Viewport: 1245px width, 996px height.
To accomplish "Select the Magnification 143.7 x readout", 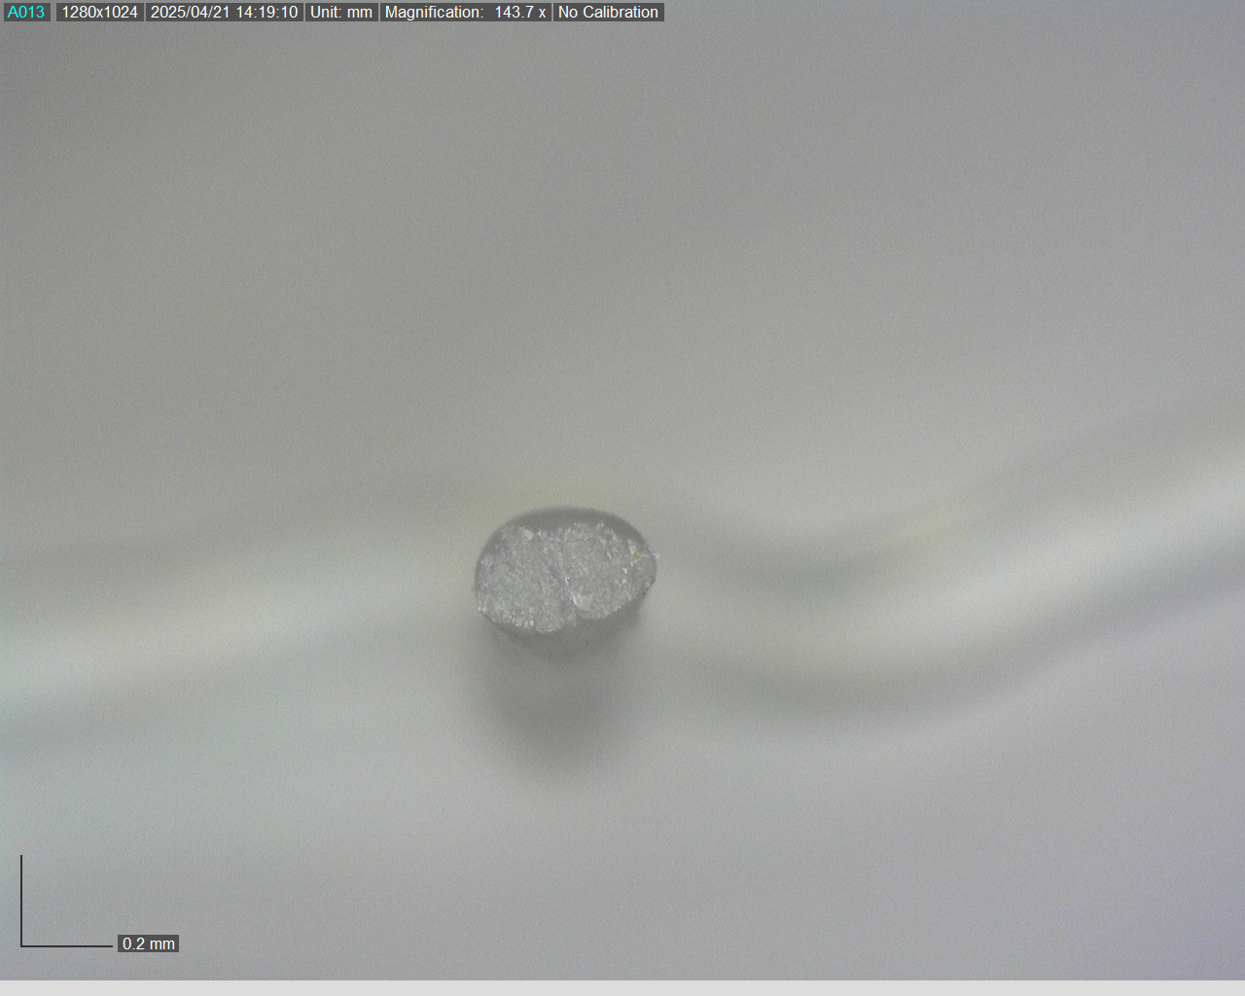I will point(465,13).
